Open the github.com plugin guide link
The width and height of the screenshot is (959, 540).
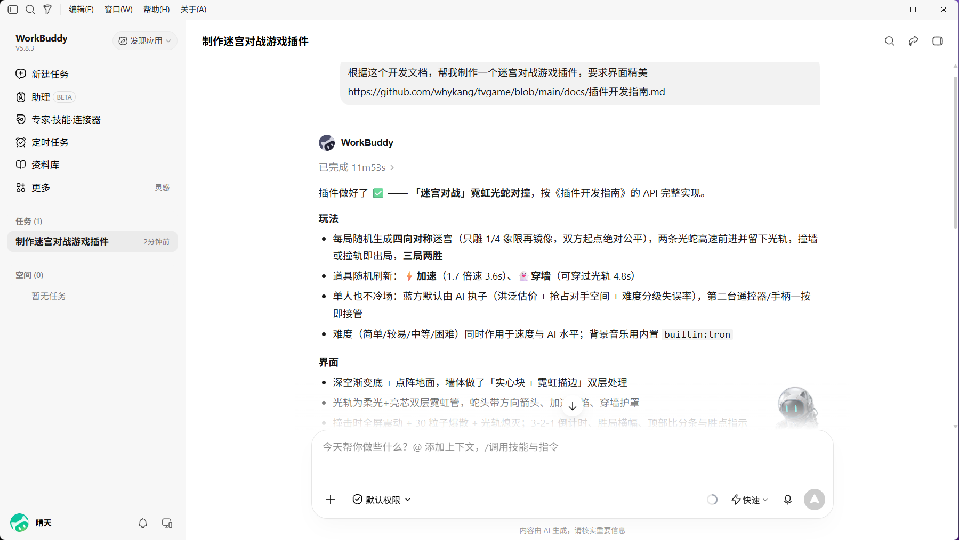tap(506, 92)
